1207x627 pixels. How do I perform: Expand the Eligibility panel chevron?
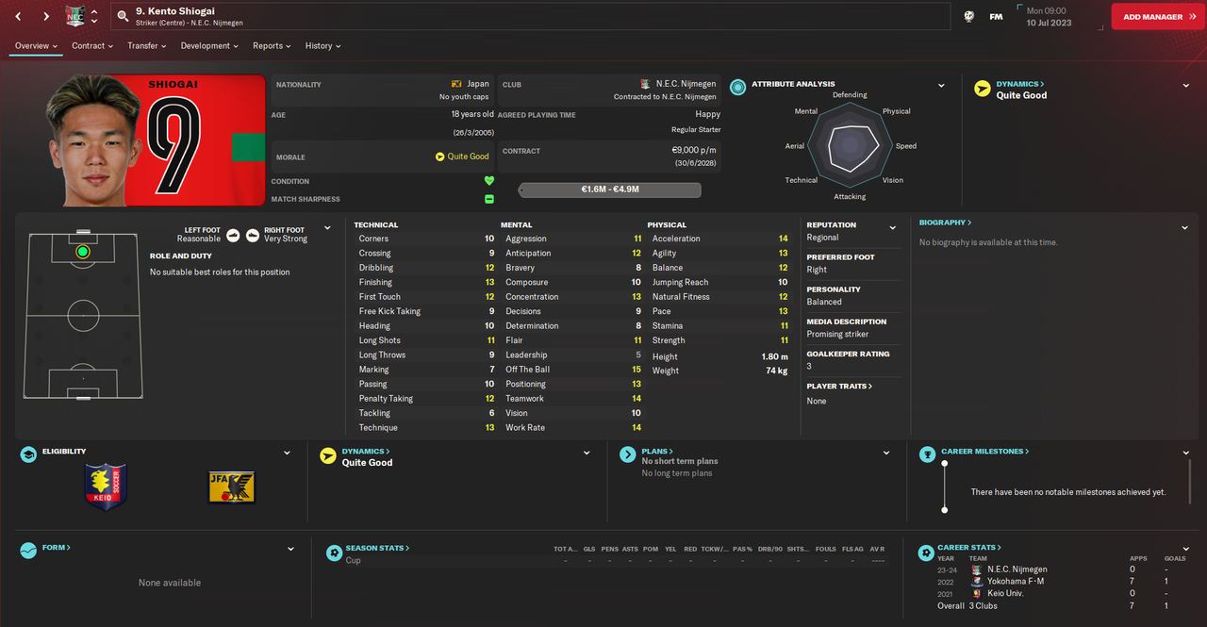point(287,454)
